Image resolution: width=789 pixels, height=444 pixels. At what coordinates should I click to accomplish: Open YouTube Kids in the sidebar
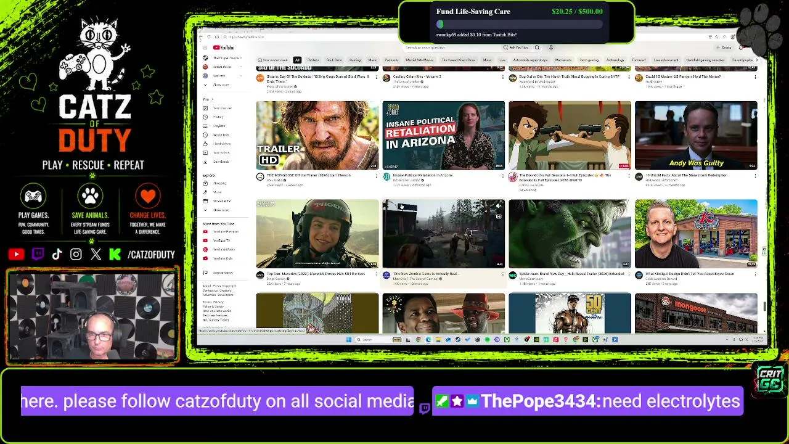pyautogui.click(x=222, y=258)
